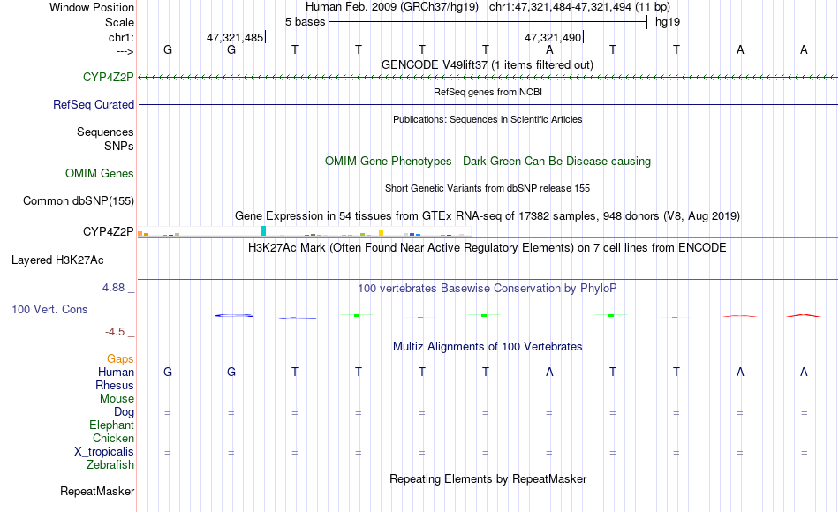The height and width of the screenshot is (512, 839).
Task: Click the 5 bases scale label
Action: pyautogui.click(x=305, y=22)
